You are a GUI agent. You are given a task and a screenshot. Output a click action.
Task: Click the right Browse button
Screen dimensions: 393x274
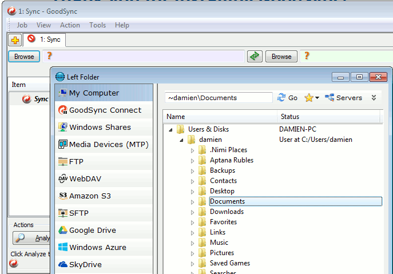tap(281, 57)
